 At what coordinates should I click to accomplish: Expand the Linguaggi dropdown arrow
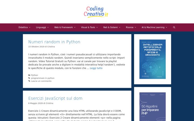tap(48, 27)
